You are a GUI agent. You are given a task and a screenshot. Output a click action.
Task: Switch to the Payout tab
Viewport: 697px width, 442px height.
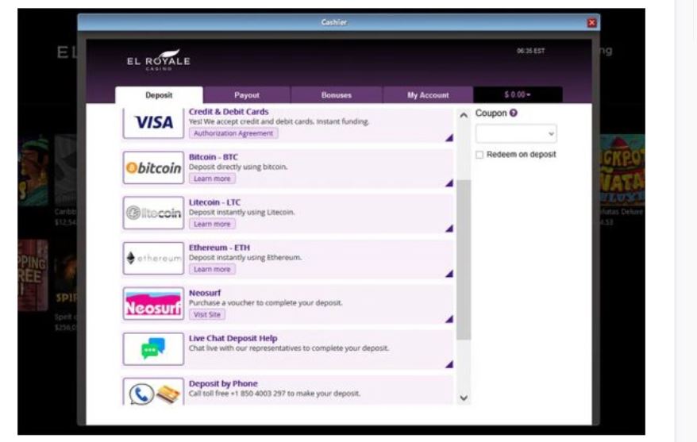(247, 95)
